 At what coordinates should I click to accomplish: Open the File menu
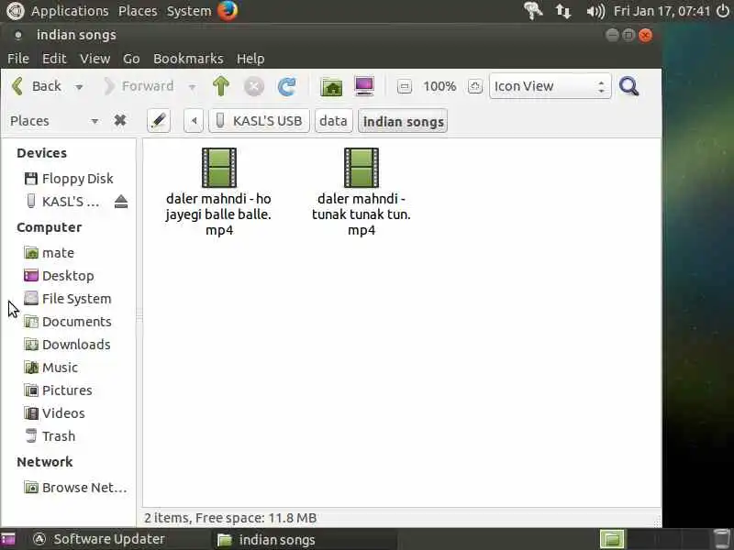(18, 59)
